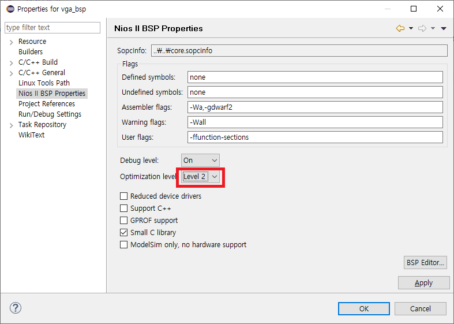This screenshot has width=454, height=324.
Task: Open Run/Debug Settings page
Action: 50,114
